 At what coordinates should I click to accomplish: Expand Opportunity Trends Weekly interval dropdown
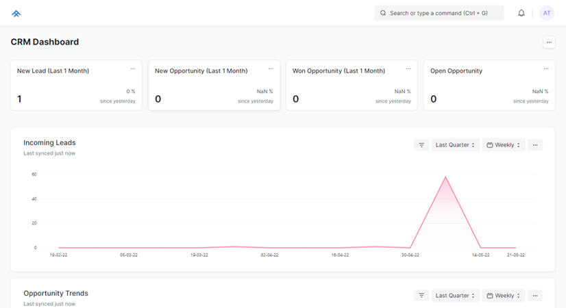tap(504, 296)
